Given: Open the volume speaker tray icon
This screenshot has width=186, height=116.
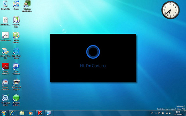Looking at the screenshot, I should (x=170, y=113).
